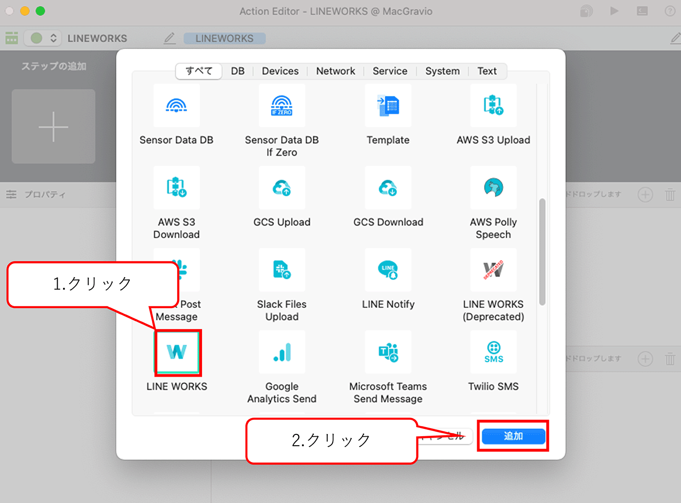The image size is (681, 503).
Task: Click the property sliders icon
Action: tap(11, 194)
